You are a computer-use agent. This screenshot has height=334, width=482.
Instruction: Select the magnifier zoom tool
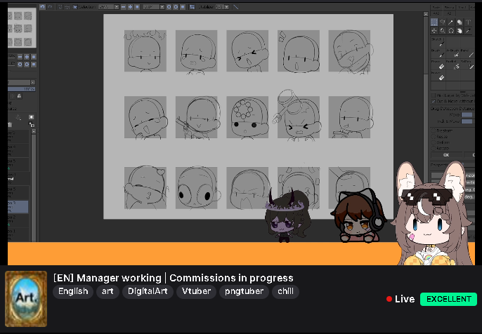click(x=443, y=30)
